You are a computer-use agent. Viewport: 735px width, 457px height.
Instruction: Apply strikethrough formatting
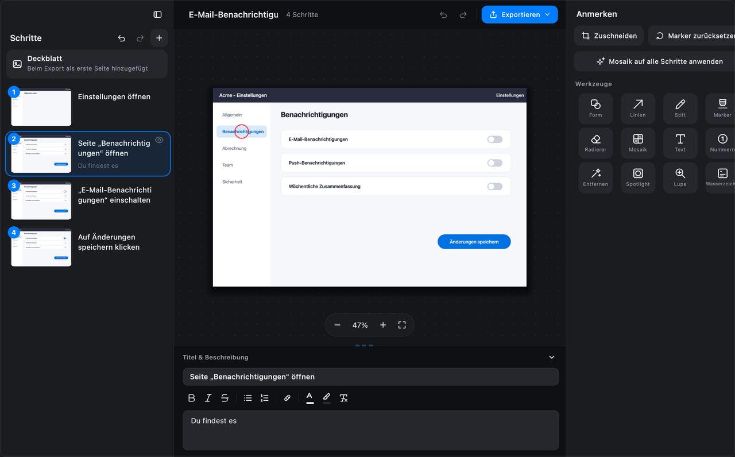click(x=225, y=398)
